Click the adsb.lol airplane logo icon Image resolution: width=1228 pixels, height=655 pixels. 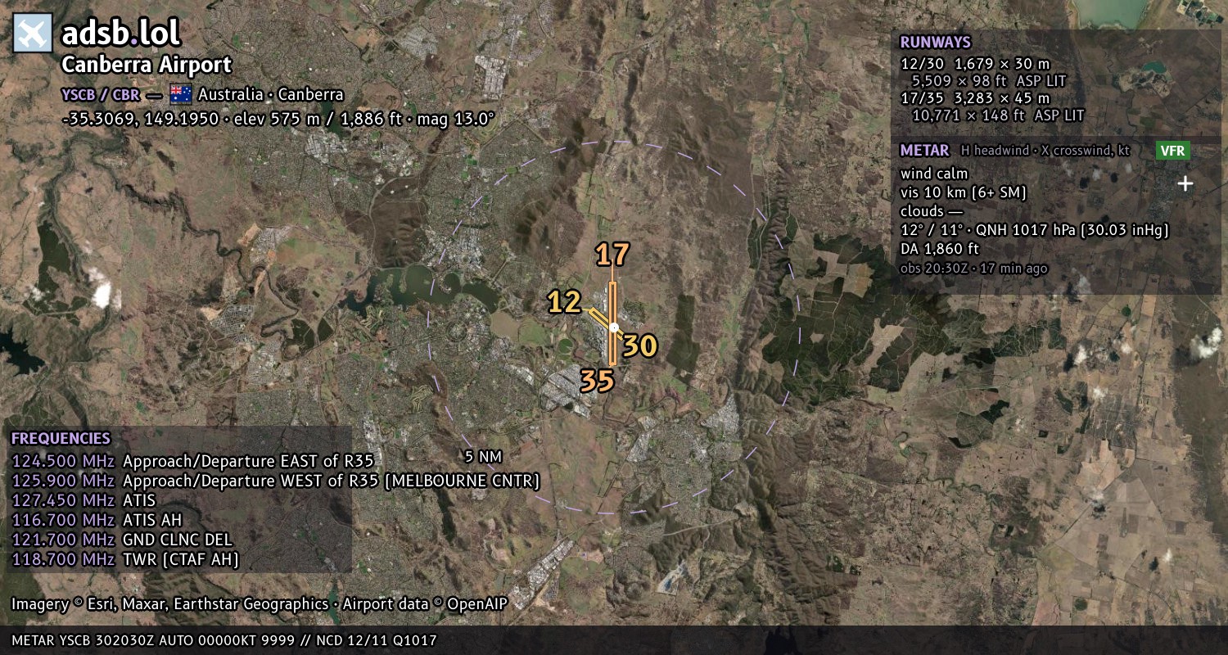[x=33, y=34]
